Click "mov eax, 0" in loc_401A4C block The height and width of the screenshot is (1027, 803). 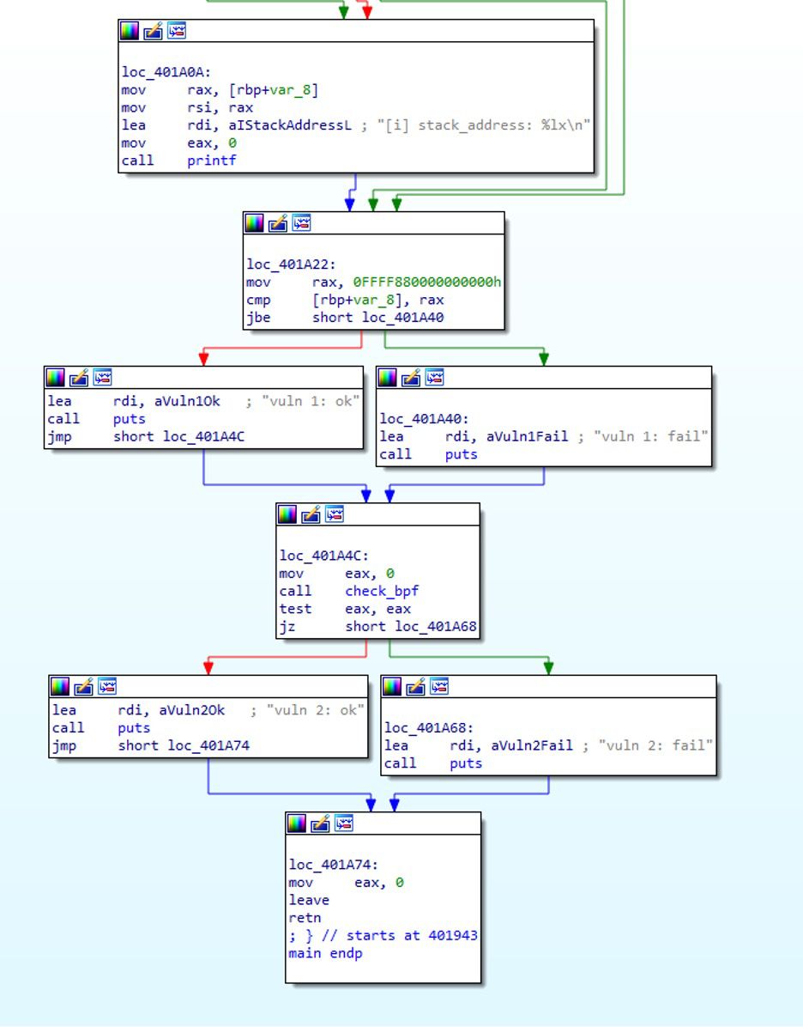tap(336, 574)
